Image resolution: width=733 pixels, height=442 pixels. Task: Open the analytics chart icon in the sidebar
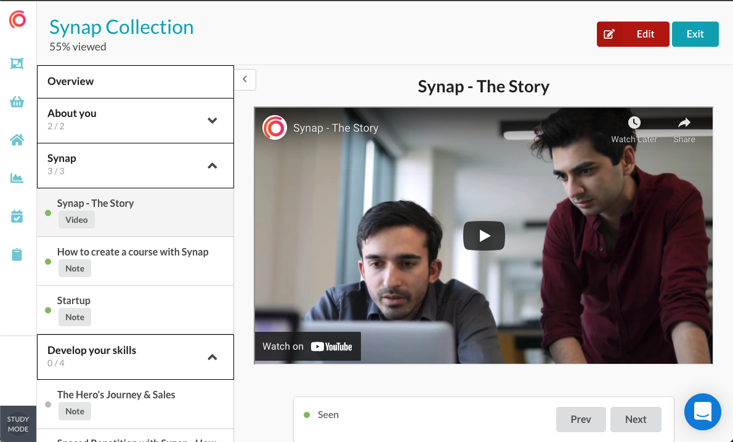click(17, 179)
